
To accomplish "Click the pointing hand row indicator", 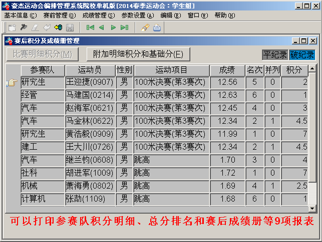I will tap(12, 83).
